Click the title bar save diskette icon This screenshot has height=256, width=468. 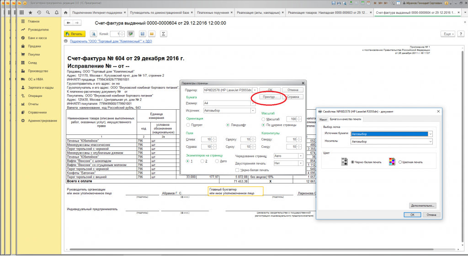pos(333,3)
